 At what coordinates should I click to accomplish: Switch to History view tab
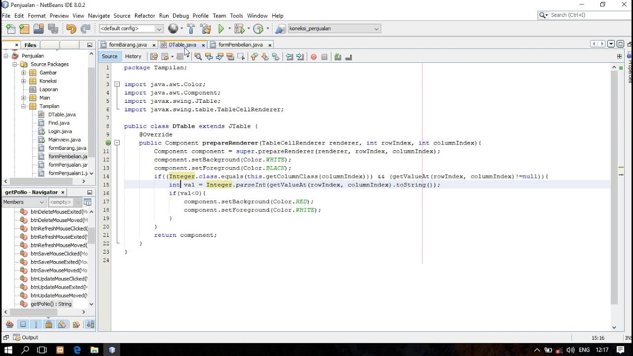tap(133, 56)
